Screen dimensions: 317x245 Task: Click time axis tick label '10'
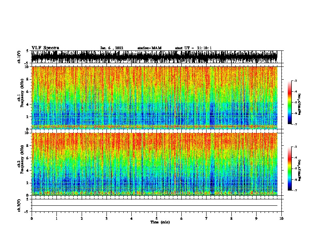pos(281,219)
